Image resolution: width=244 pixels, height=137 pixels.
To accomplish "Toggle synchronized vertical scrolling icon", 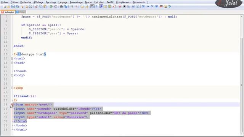I will click(x=82, y=6).
